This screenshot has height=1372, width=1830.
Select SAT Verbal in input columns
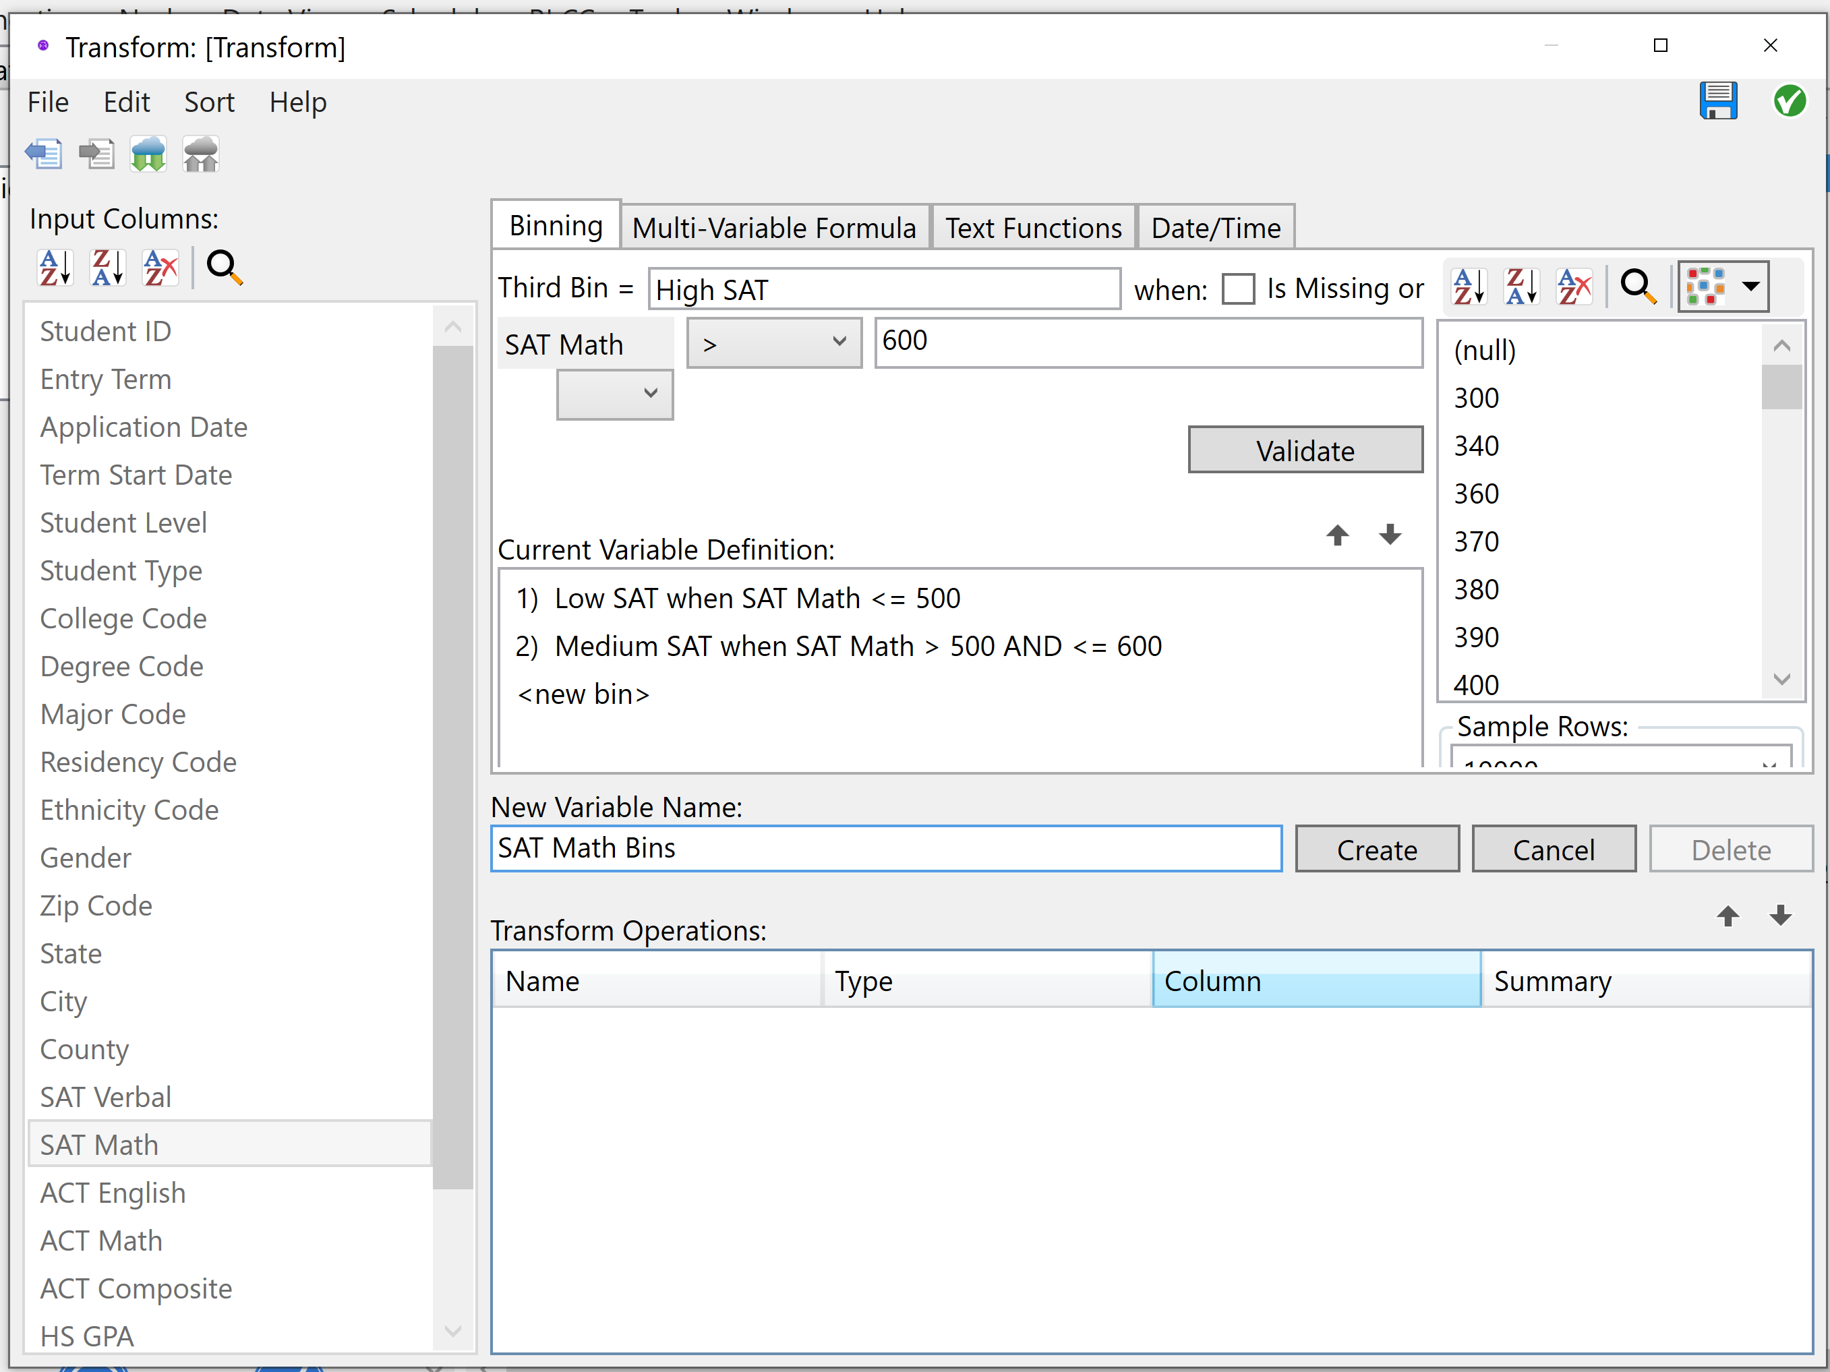tap(229, 1097)
